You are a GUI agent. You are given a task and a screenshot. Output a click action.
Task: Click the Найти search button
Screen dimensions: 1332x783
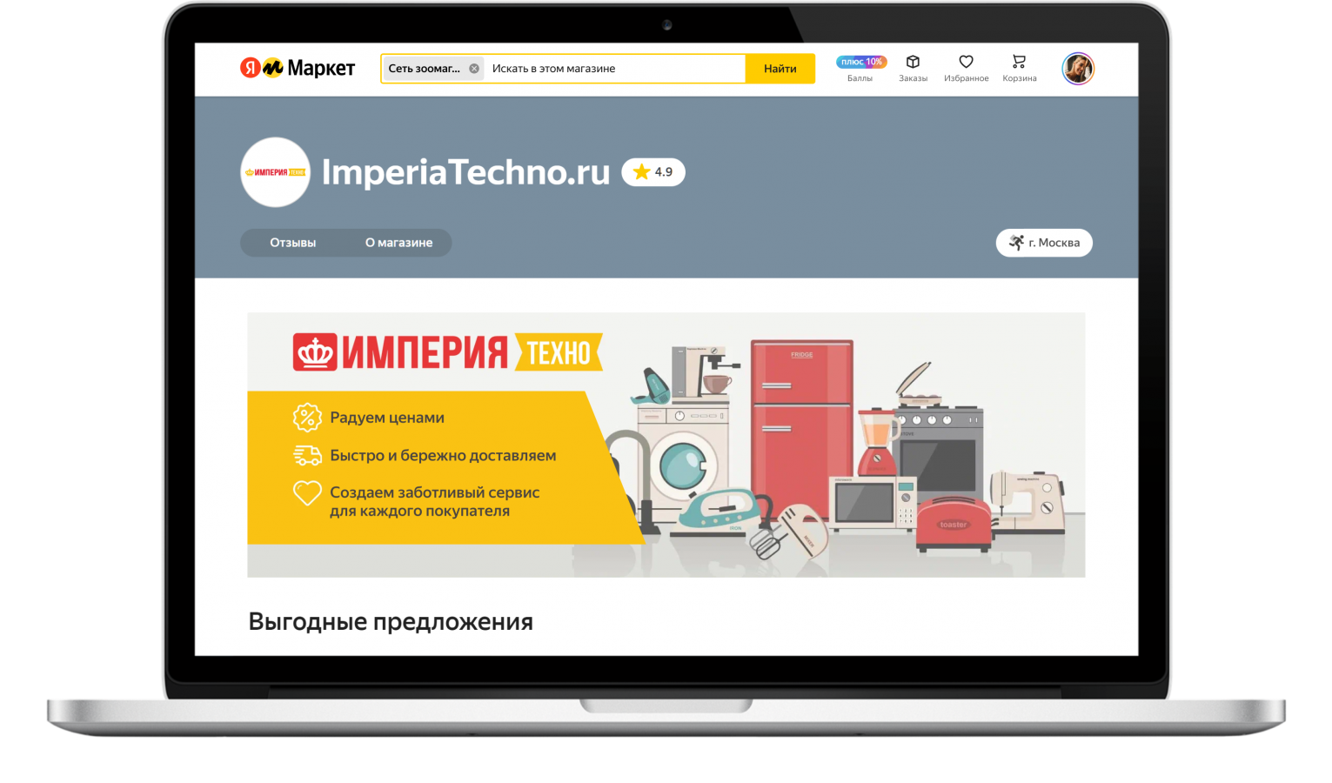(x=780, y=69)
